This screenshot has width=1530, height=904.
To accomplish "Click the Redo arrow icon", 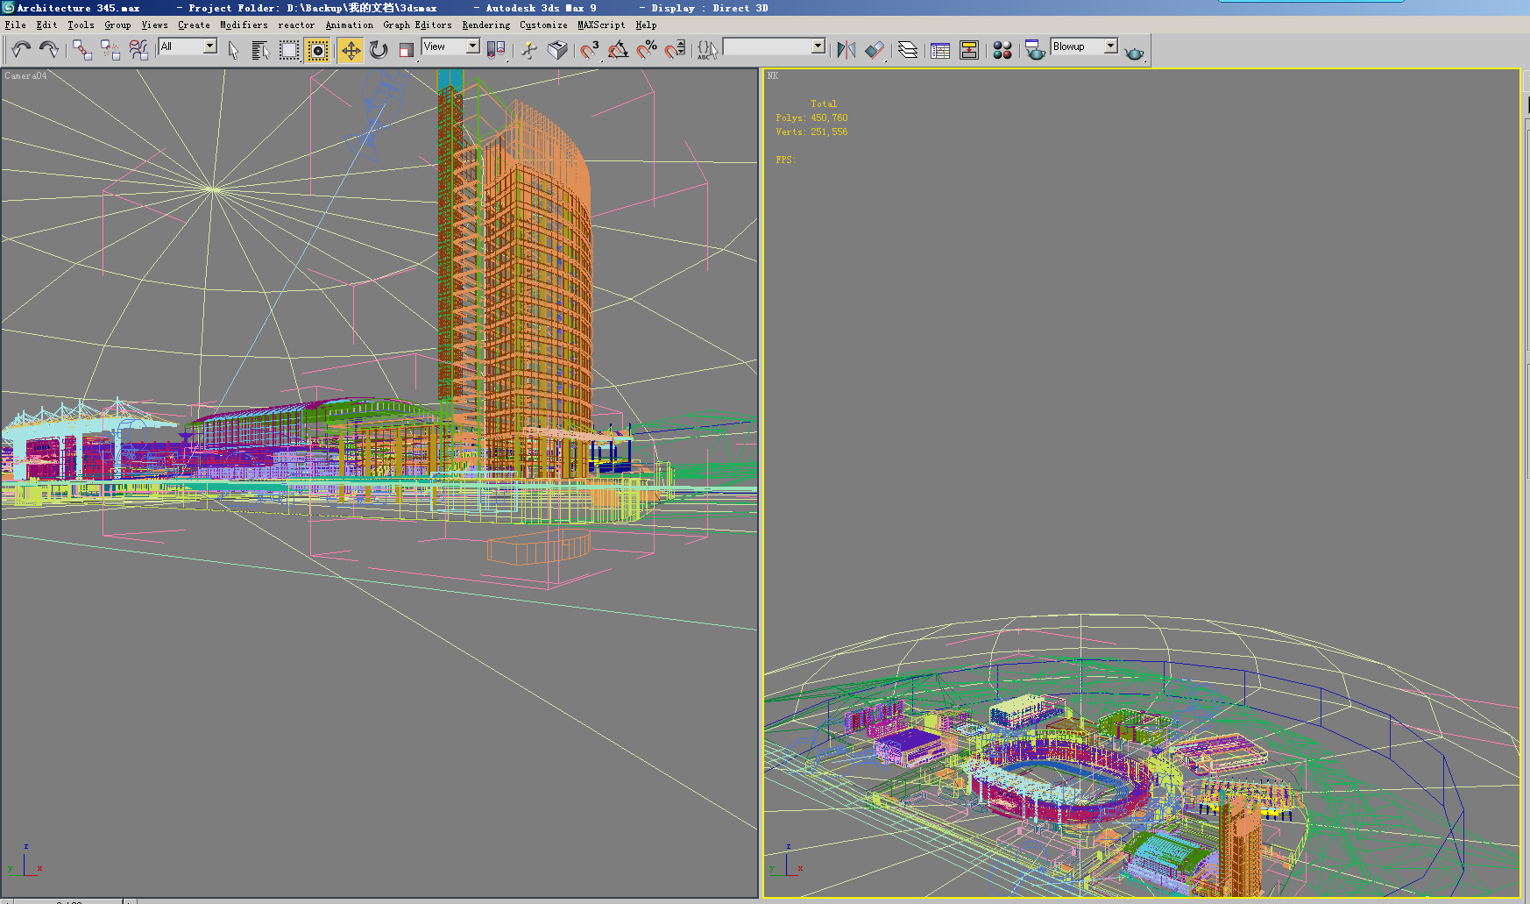I will pyautogui.click(x=49, y=50).
